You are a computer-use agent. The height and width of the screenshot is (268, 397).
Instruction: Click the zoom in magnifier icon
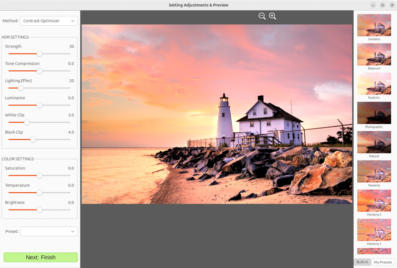[x=272, y=16]
